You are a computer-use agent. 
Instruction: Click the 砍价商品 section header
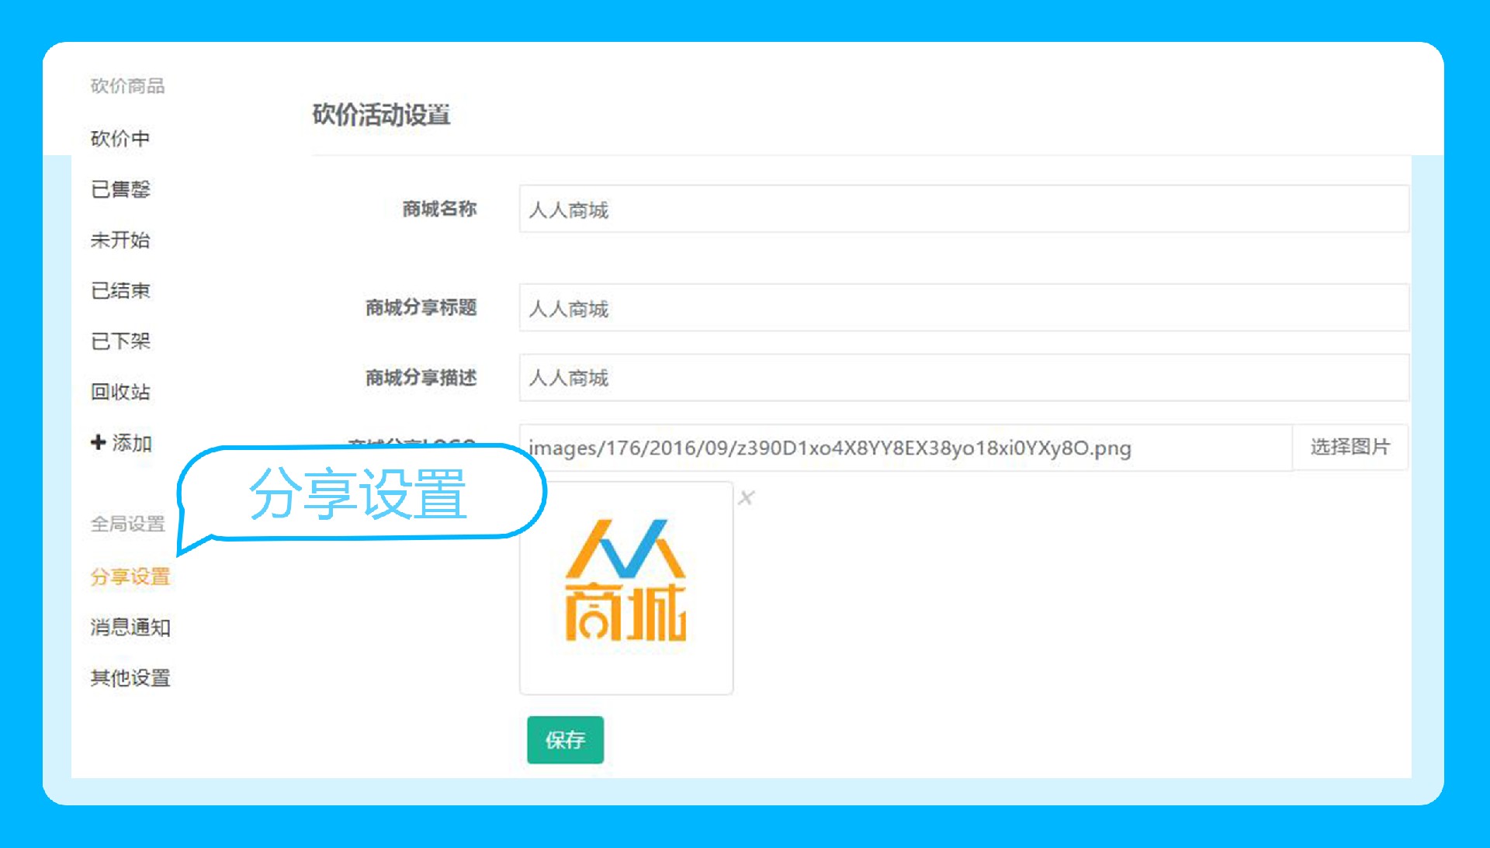click(127, 86)
